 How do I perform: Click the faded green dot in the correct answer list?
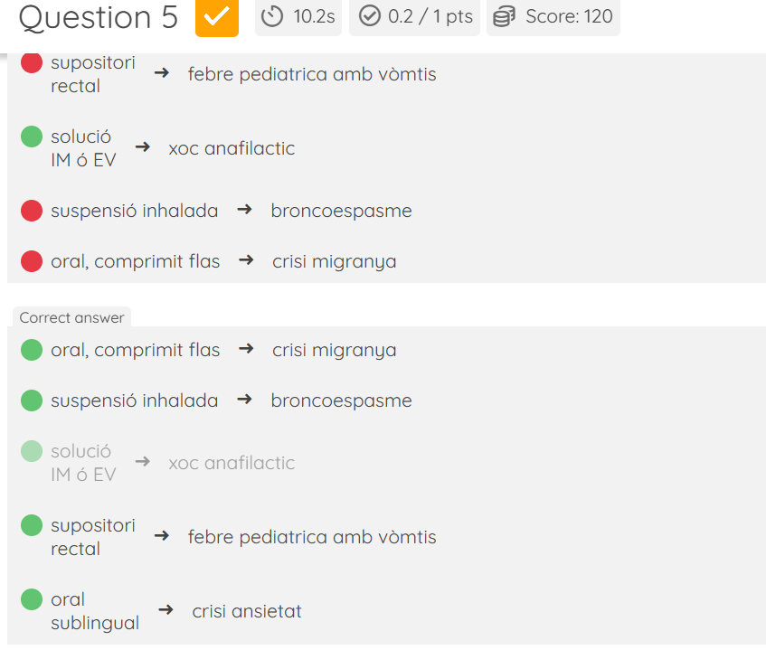click(x=32, y=450)
